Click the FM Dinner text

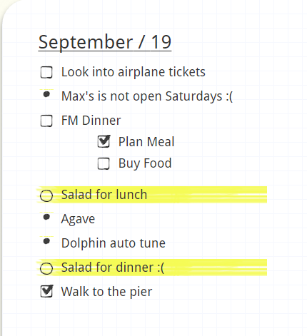coord(91,121)
